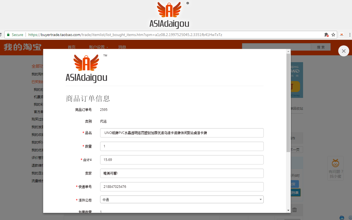Open the 购买过的 sidebar link
Screen dimensions: 352x220
click(37, 119)
